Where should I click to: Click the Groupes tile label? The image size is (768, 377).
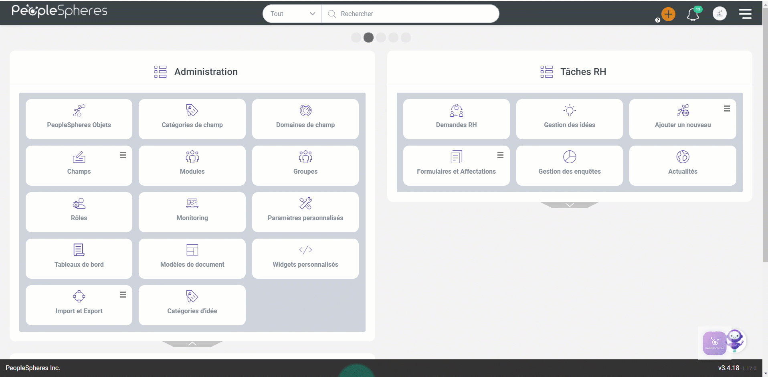[x=305, y=171]
